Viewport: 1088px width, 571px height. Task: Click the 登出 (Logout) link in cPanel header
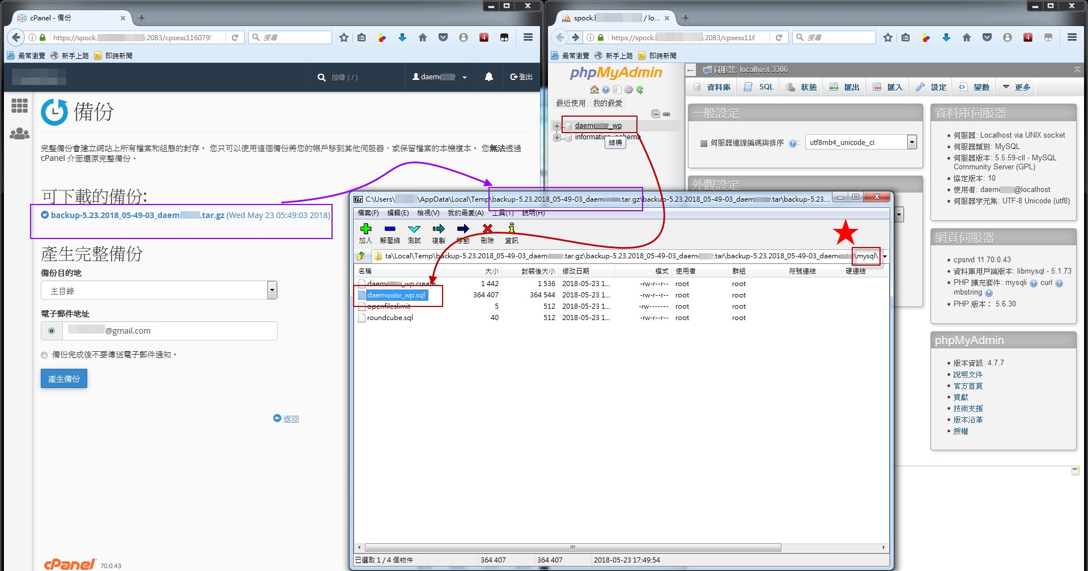[521, 77]
